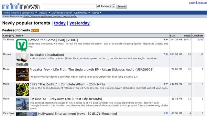Open the Login link
Viewport: 207px width, 116px height.
192,3
